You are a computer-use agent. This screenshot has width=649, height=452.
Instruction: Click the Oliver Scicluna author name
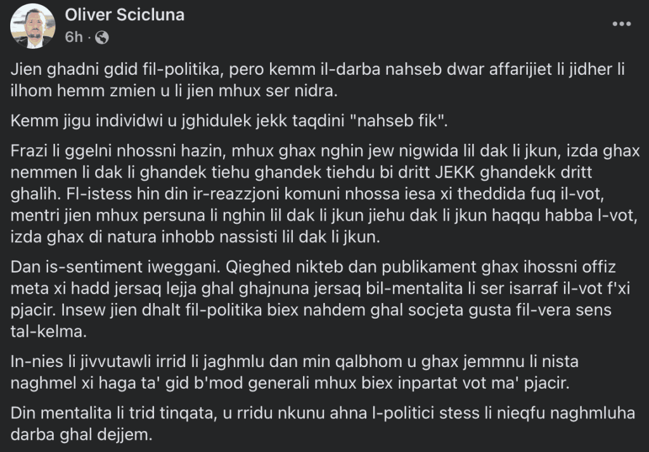(125, 15)
